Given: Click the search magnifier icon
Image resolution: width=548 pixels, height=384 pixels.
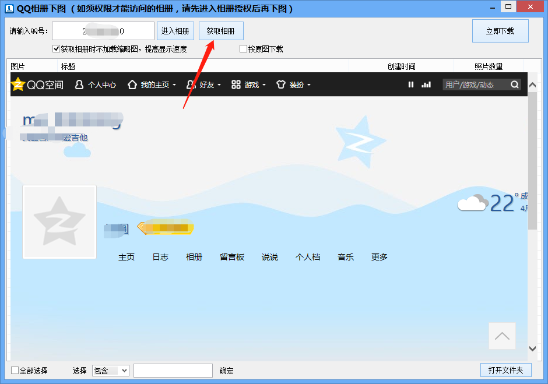Looking at the screenshot, I should click(514, 84).
